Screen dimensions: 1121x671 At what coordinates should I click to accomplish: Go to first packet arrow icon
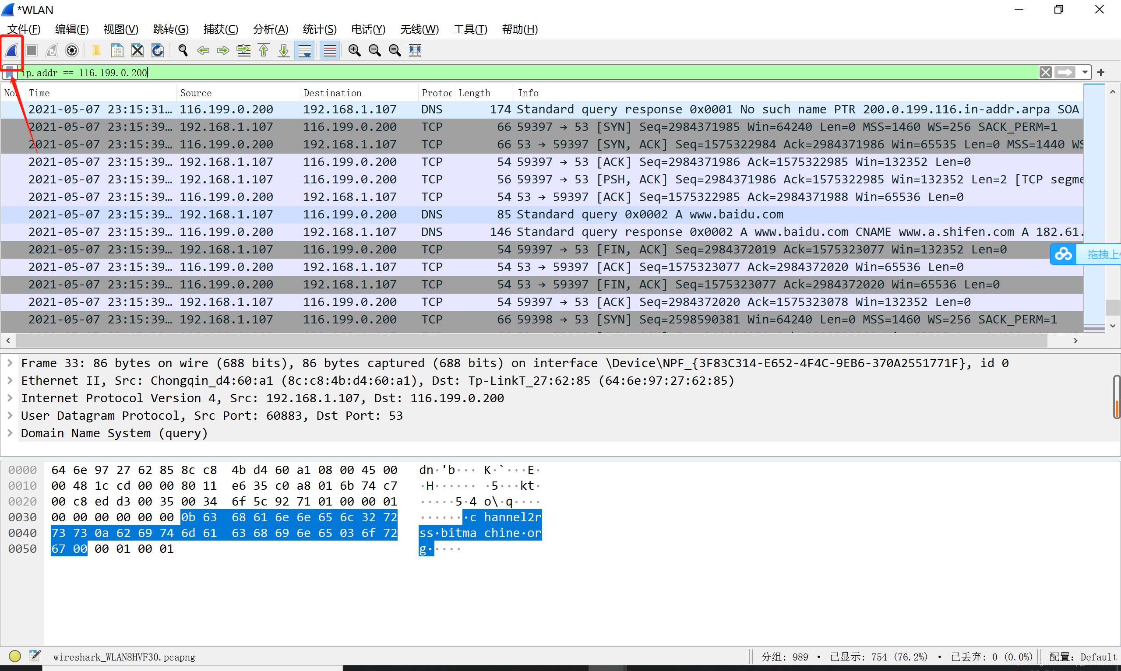click(x=264, y=50)
